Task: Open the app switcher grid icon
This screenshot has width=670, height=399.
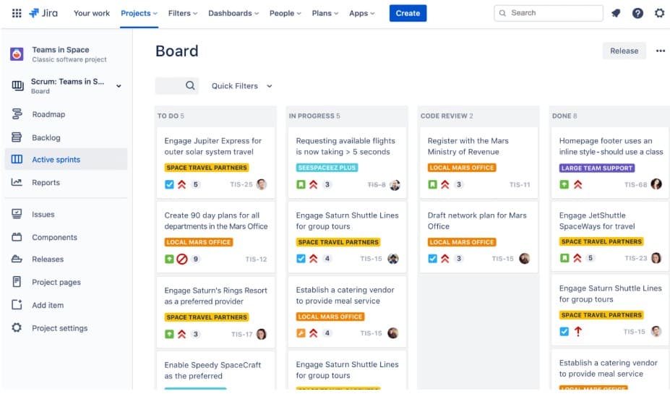Action: pos(16,13)
